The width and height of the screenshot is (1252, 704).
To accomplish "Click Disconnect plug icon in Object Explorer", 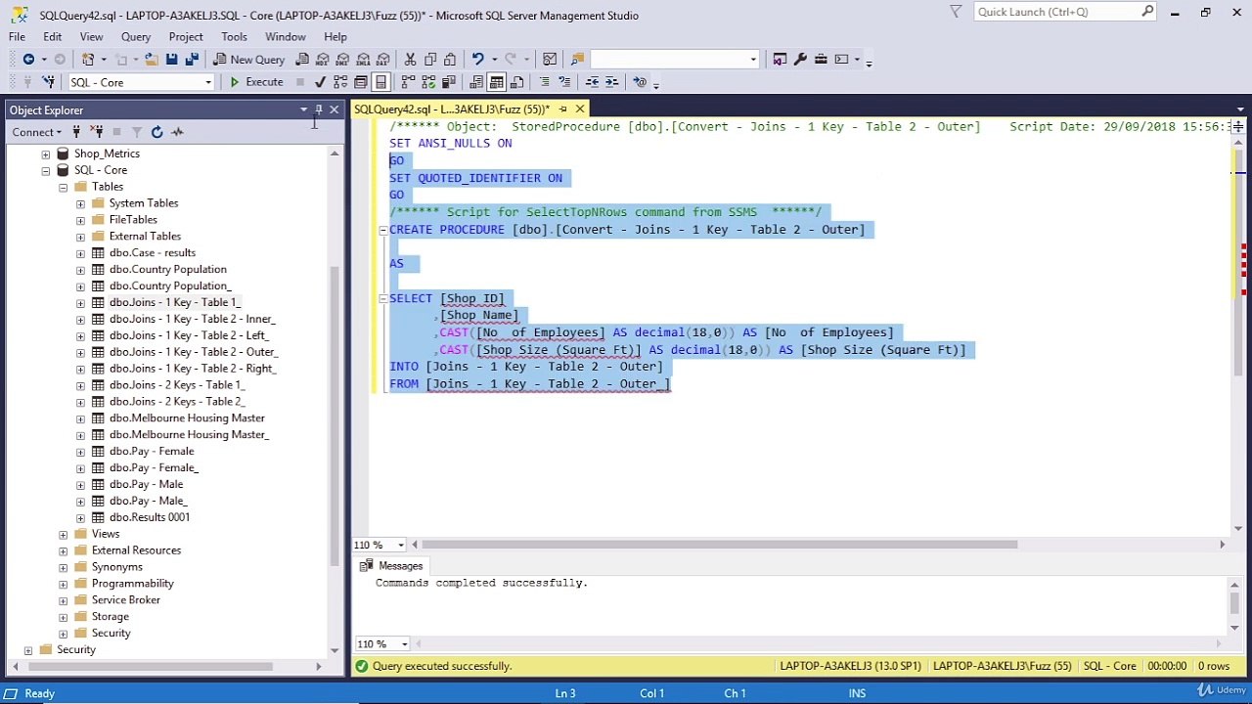I will point(97,132).
